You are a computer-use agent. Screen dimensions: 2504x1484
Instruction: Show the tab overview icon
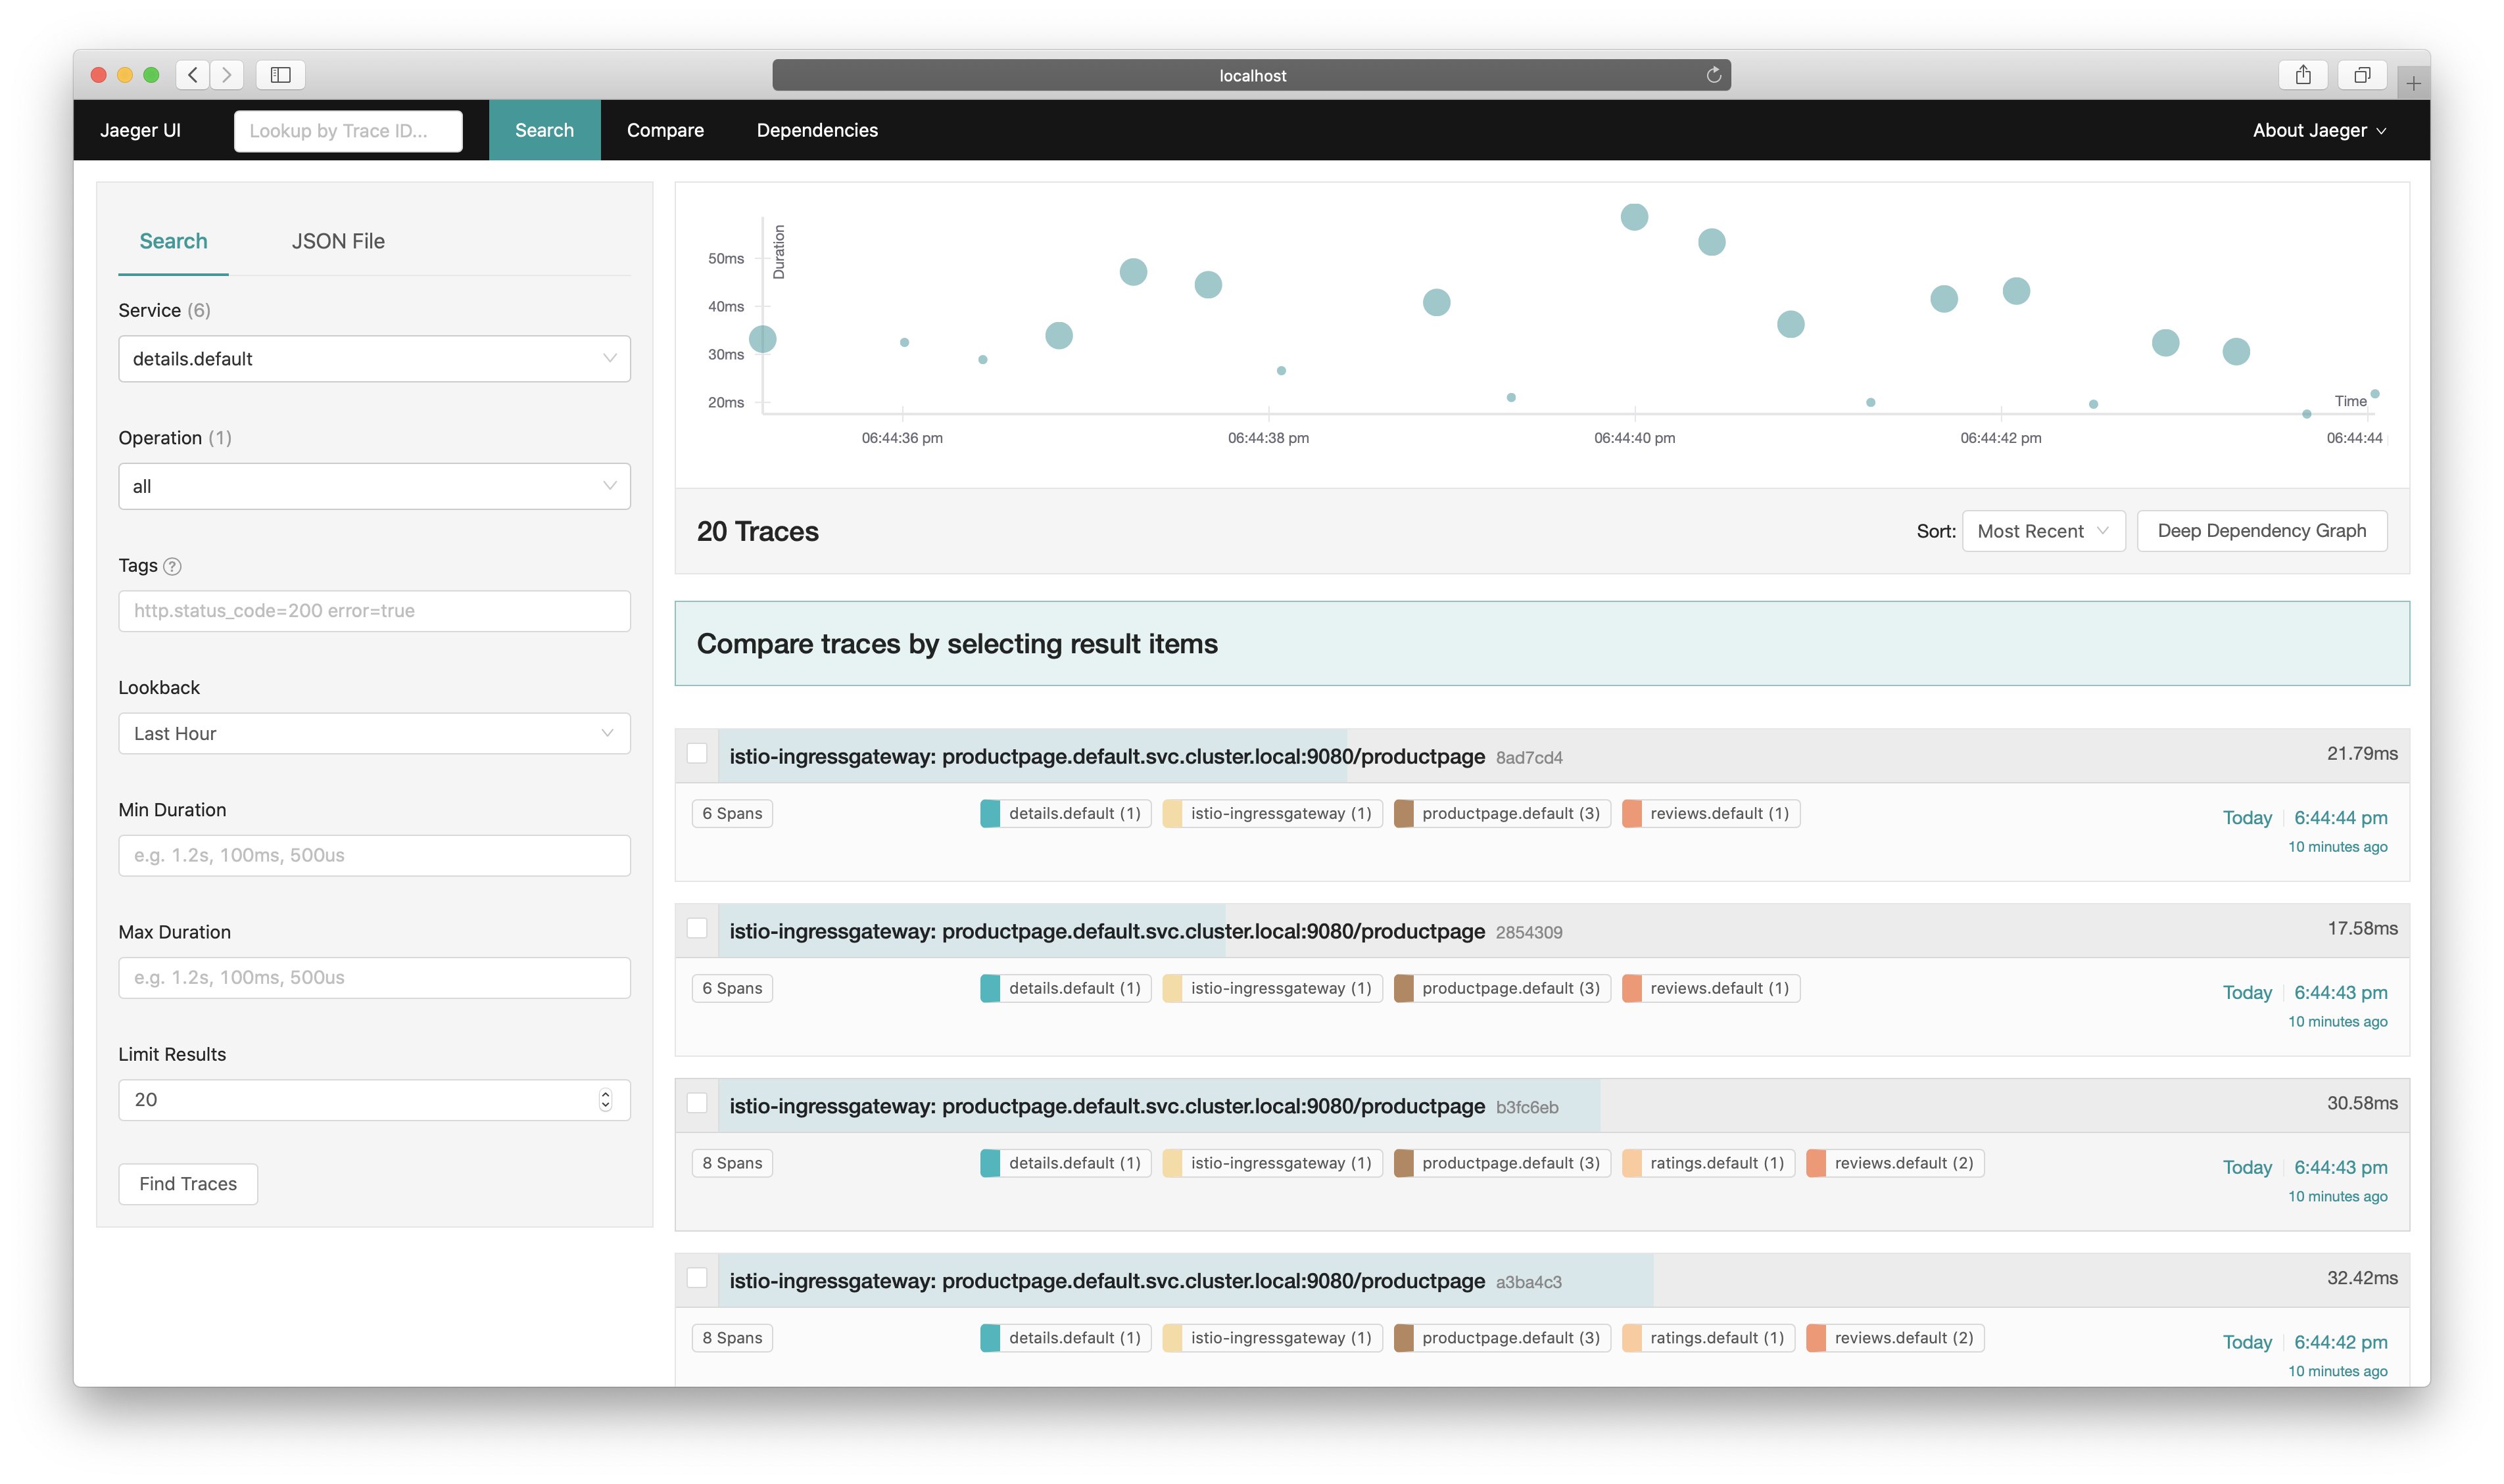[x=2362, y=75]
